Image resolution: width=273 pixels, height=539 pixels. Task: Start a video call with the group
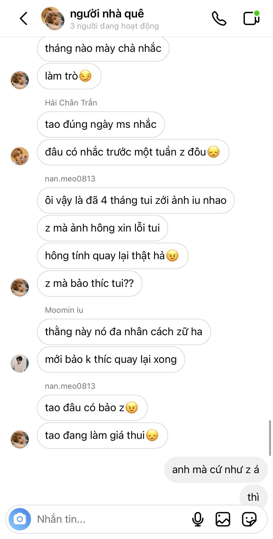tap(251, 18)
